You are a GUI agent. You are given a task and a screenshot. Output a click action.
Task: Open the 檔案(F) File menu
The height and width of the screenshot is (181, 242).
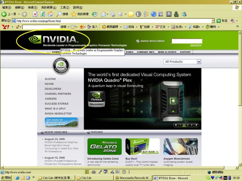coord(7,7)
